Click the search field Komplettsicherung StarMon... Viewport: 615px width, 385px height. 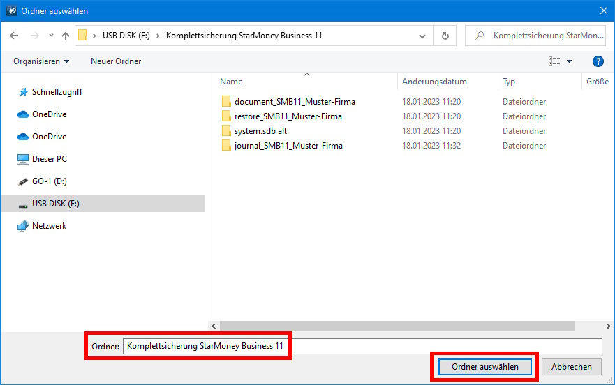tap(535, 36)
